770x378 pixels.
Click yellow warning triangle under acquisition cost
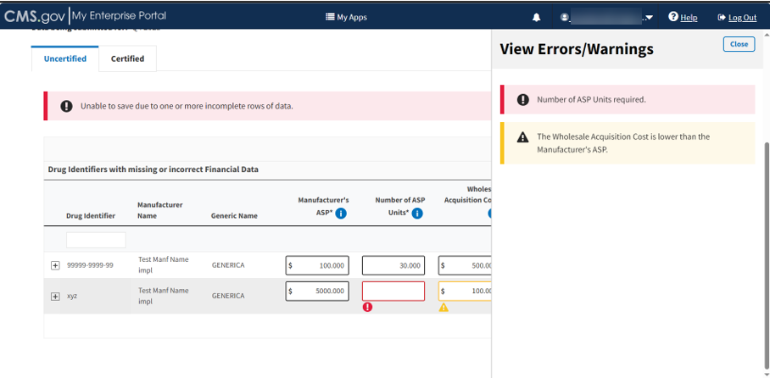coord(444,308)
